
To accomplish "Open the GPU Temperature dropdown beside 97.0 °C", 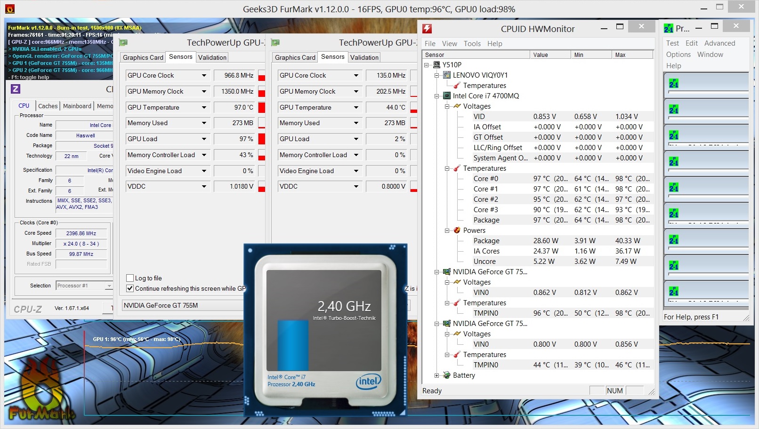I will [x=204, y=107].
